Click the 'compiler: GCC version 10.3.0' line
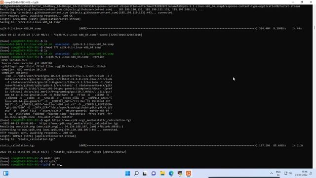 click(x=24, y=70)
